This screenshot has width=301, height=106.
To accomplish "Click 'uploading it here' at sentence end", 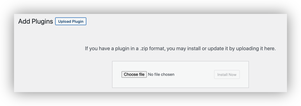I will pyautogui.click(x=256, y=48).
